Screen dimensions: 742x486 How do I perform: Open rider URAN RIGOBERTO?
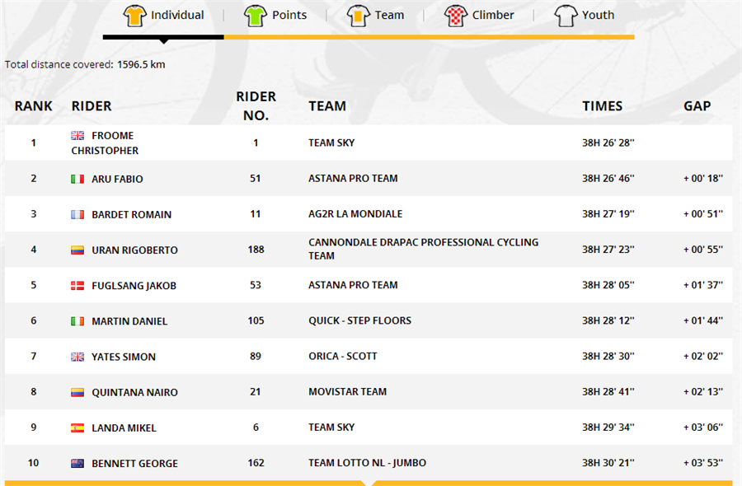[135, 250]
